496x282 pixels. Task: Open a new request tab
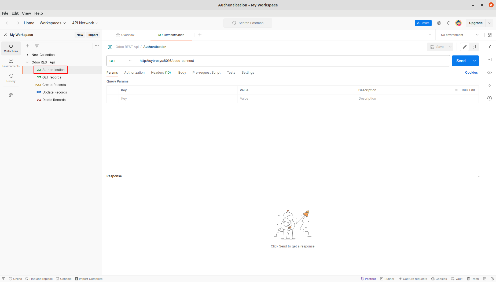click(200, 35)
